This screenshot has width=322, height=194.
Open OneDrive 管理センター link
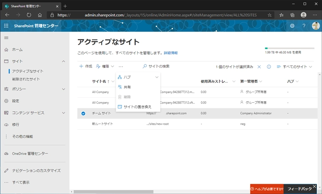30,154
